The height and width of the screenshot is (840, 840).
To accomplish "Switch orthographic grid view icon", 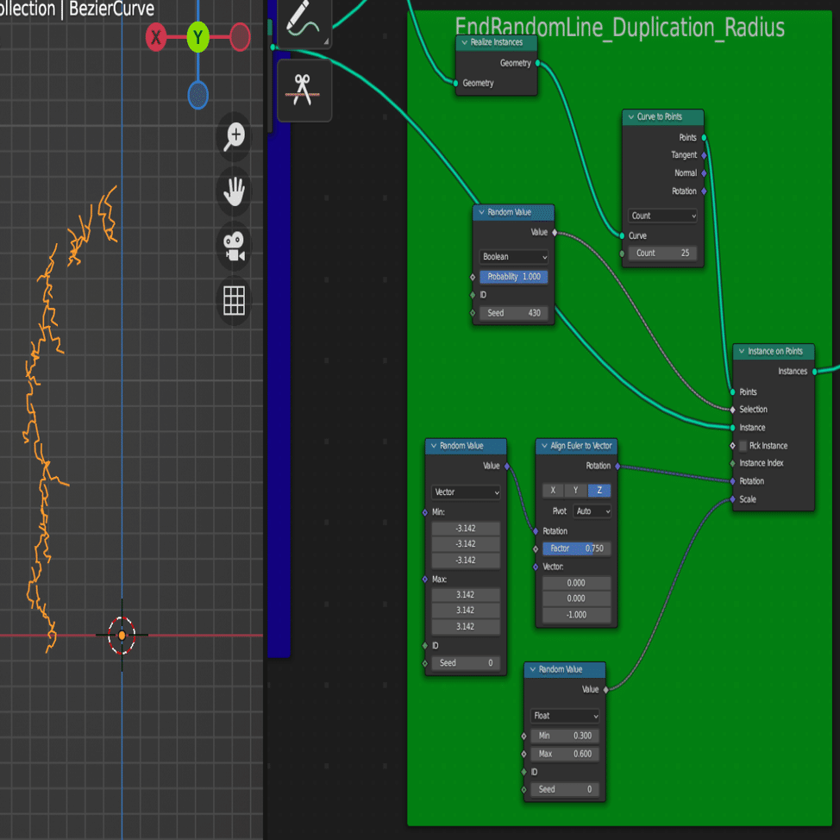I will 234,300.
